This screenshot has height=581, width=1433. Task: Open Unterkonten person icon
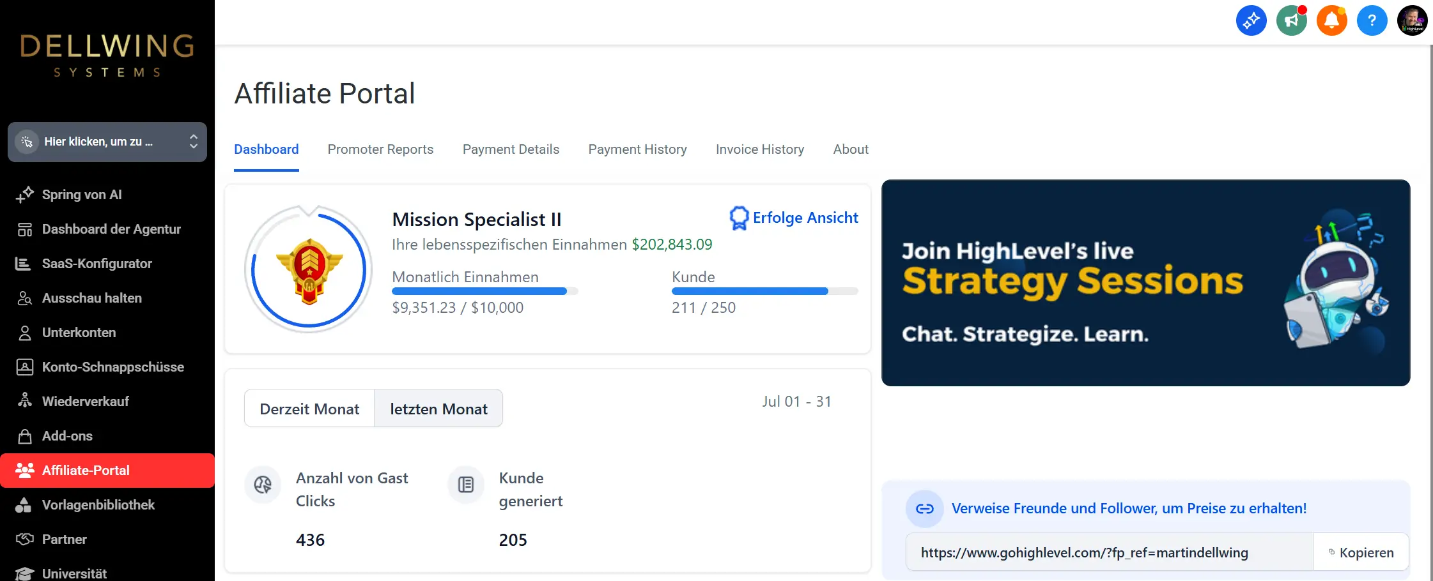click(25, 333)
